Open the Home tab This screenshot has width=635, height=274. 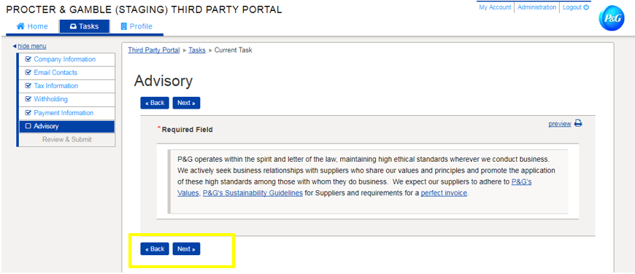(32, 26)
